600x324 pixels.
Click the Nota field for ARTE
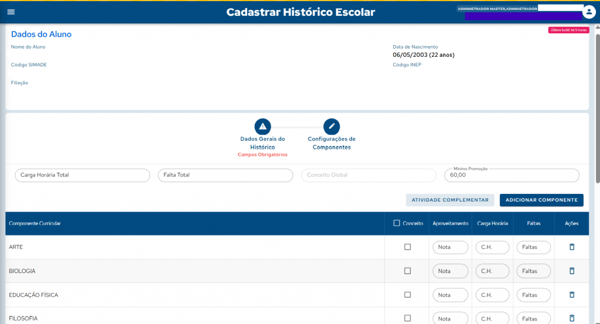(450, 247)
